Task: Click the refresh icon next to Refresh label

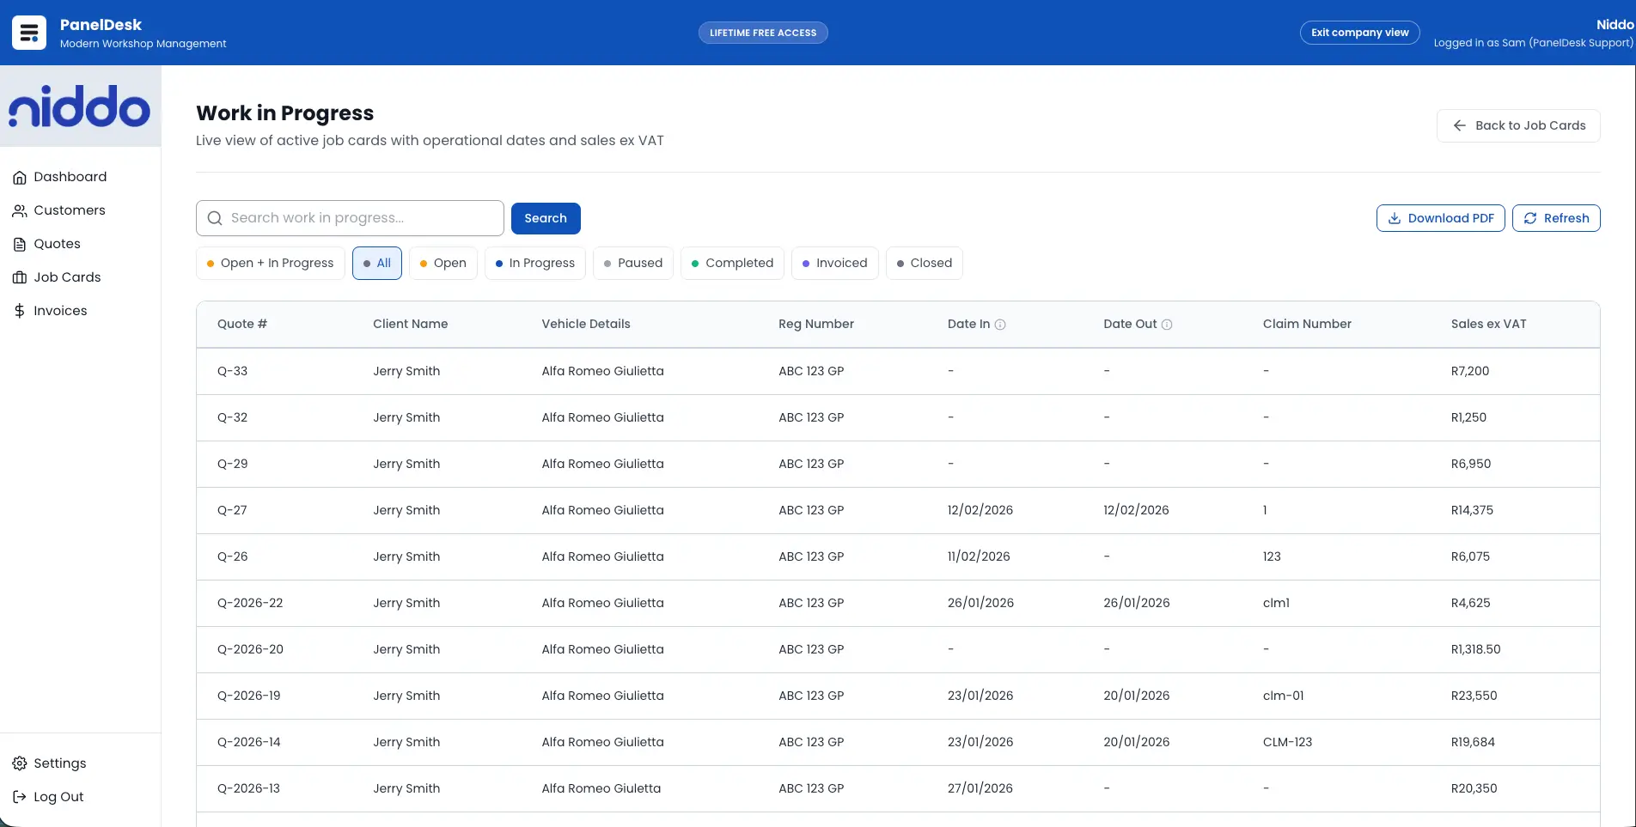Action: (1530, 218)
